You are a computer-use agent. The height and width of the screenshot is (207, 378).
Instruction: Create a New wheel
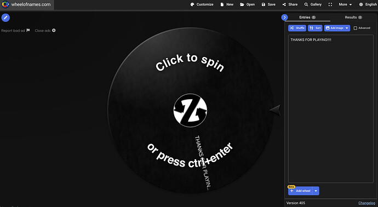[227, 4]
